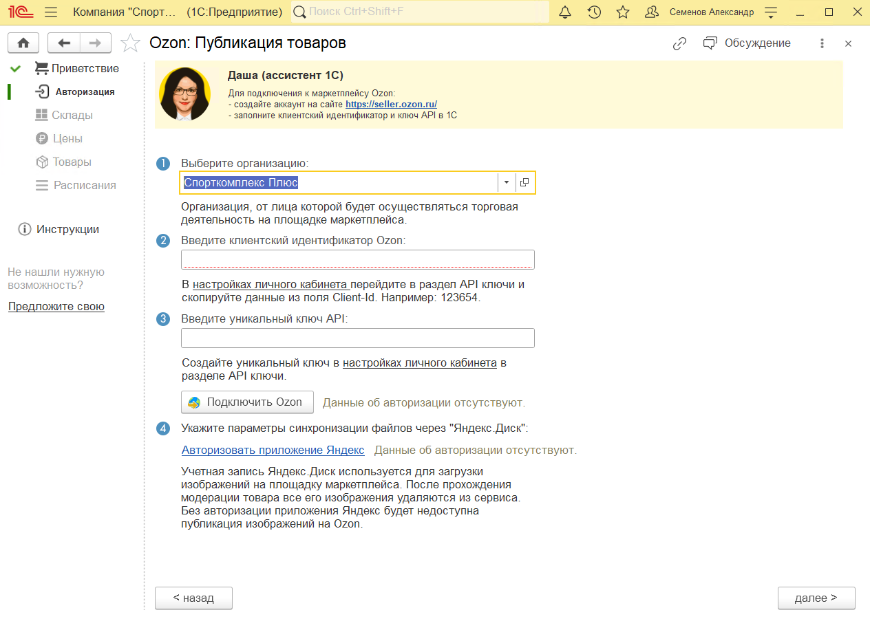870x619 pixels.
Task: Close the Ozon publication form tab
Action: point(848,43)
